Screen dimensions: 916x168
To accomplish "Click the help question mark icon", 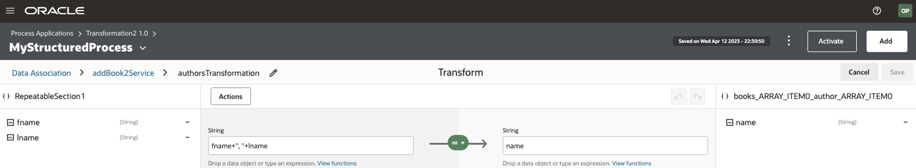I will (876, 11).
